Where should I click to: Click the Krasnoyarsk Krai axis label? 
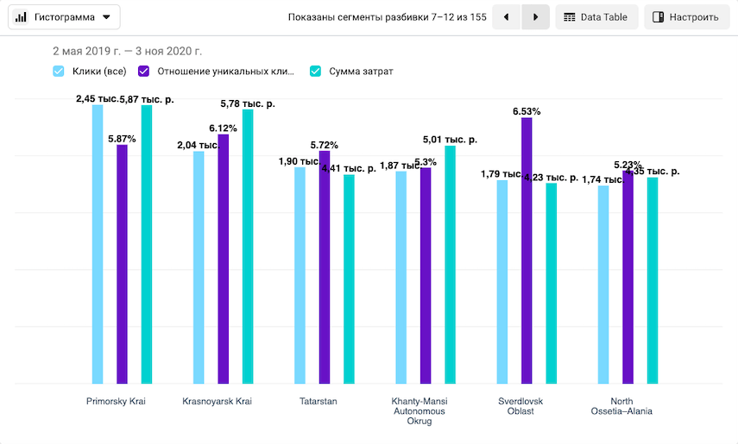click(x=217, y=401)
